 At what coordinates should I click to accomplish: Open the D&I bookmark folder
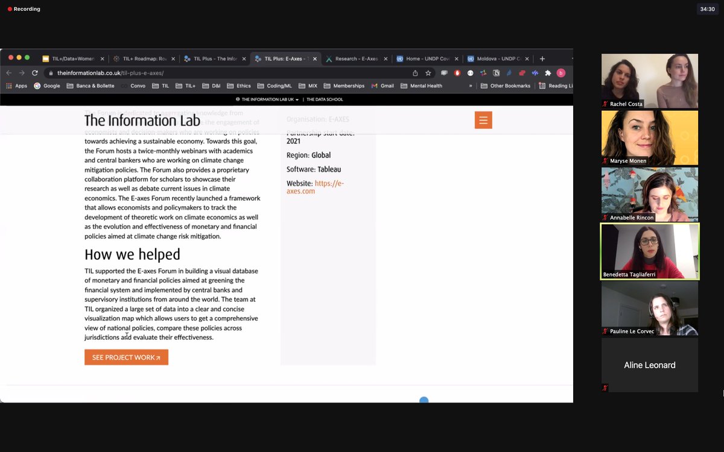click(x=211, y=86)
